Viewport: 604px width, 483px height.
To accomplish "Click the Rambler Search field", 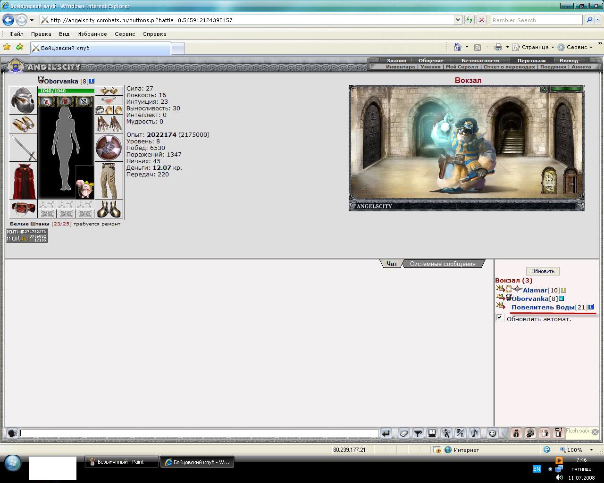I will [x=537, y=20].
